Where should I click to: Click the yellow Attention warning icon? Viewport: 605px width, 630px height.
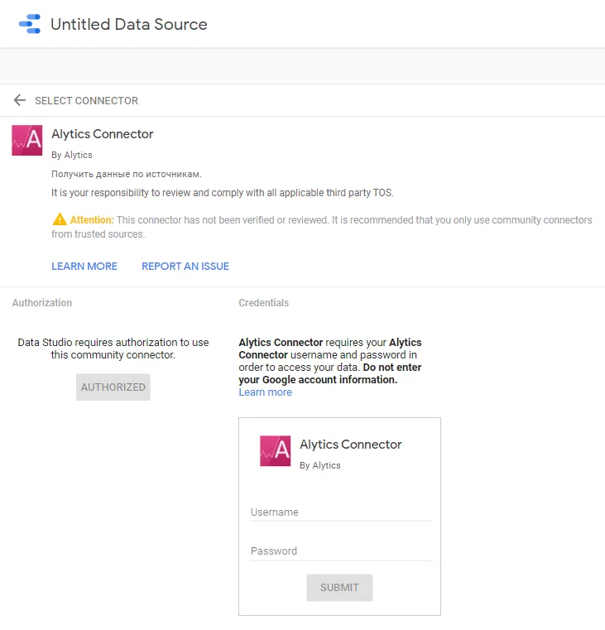tap(60, 219)
